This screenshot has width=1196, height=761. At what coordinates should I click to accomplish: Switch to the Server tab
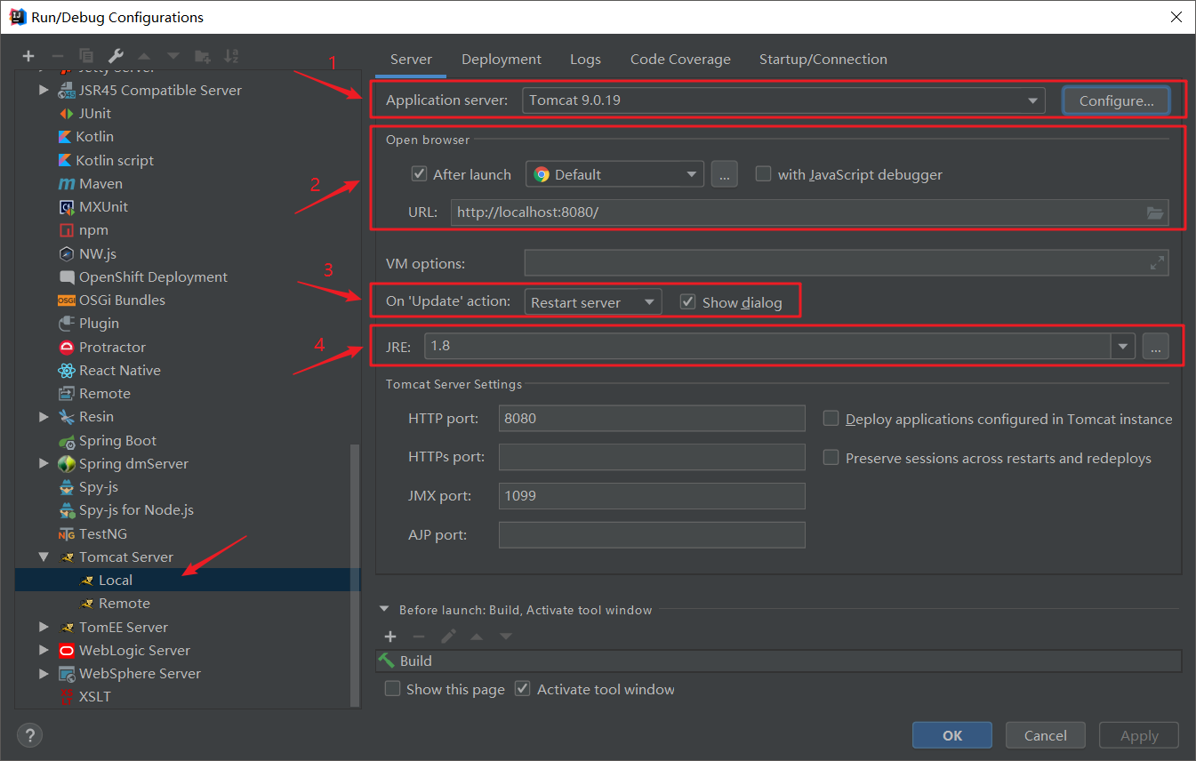click(x=411, y=60)
